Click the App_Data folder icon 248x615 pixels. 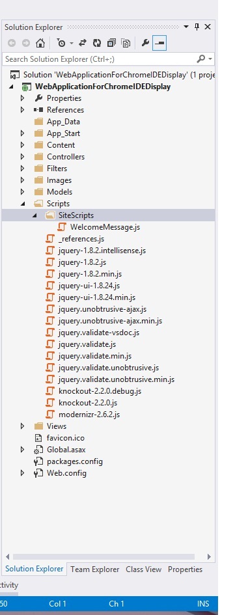[x=38, y=122]
